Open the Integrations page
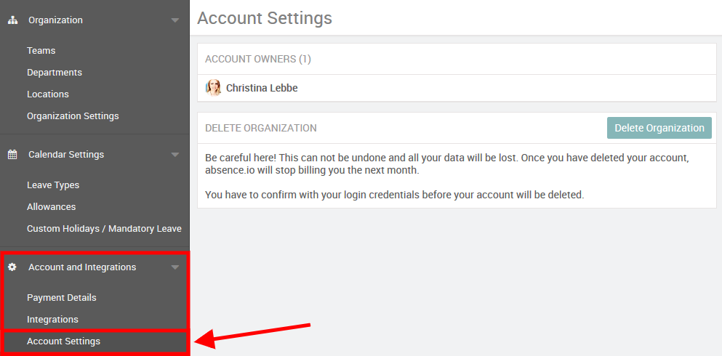 coord(52,320)
